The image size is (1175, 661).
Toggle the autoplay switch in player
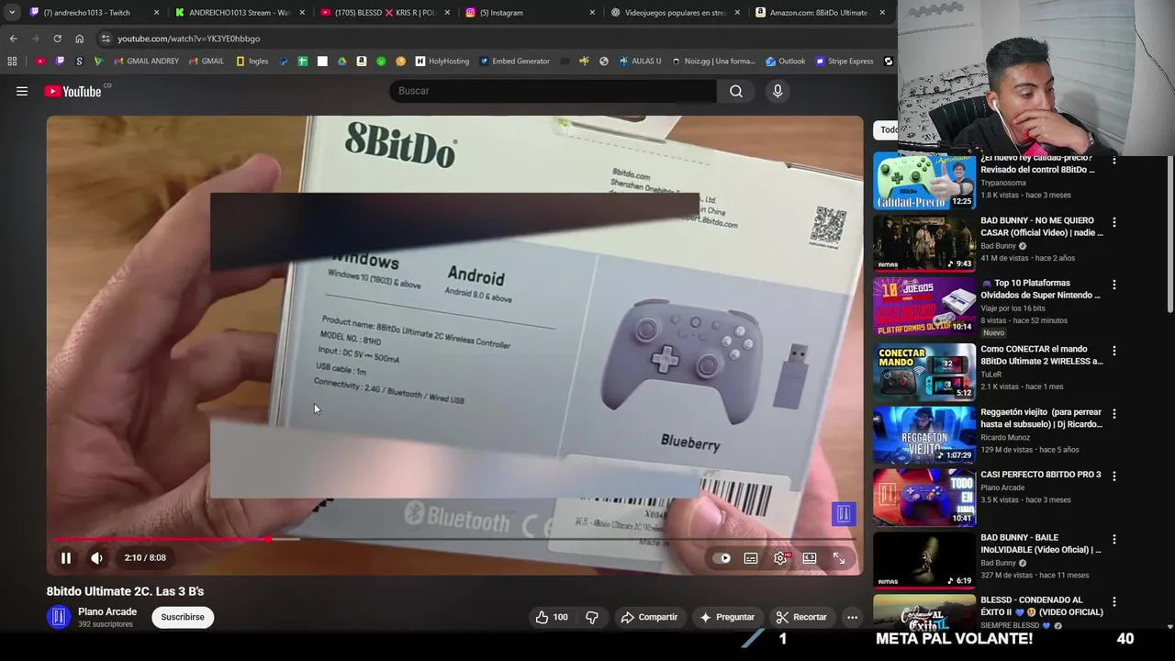723,558
